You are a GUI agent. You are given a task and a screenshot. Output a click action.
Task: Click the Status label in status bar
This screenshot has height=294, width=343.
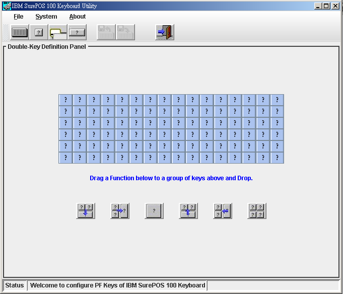point(15,285)
